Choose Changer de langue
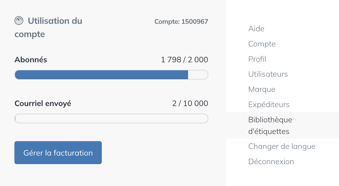Viewport: 339px width, 186px height. pos(282,146)
